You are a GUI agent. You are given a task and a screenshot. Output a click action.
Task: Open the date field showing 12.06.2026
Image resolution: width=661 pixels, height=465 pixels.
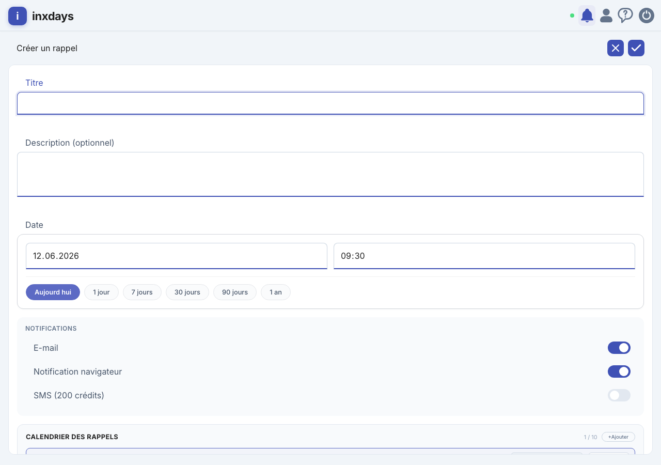(x=177, y=256)
